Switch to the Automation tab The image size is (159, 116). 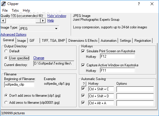click(x=108, y=41)
